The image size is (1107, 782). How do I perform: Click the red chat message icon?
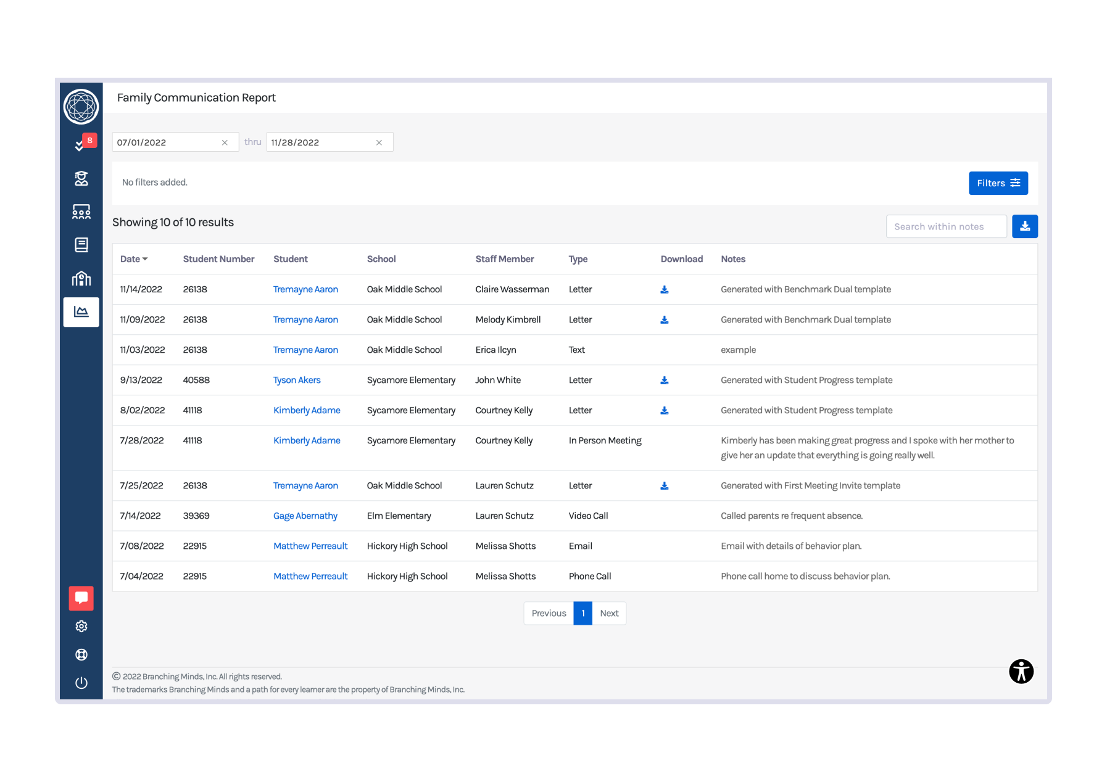pos(81,598)
